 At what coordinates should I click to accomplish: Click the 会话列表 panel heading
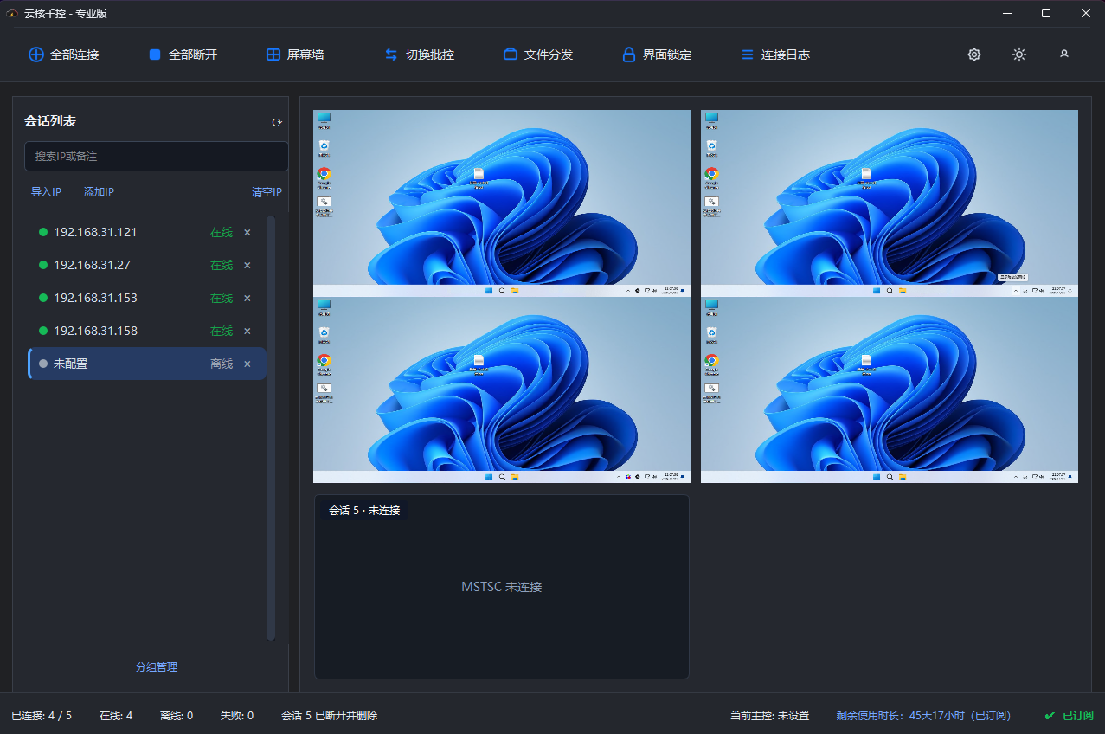(x=50, y=121)
